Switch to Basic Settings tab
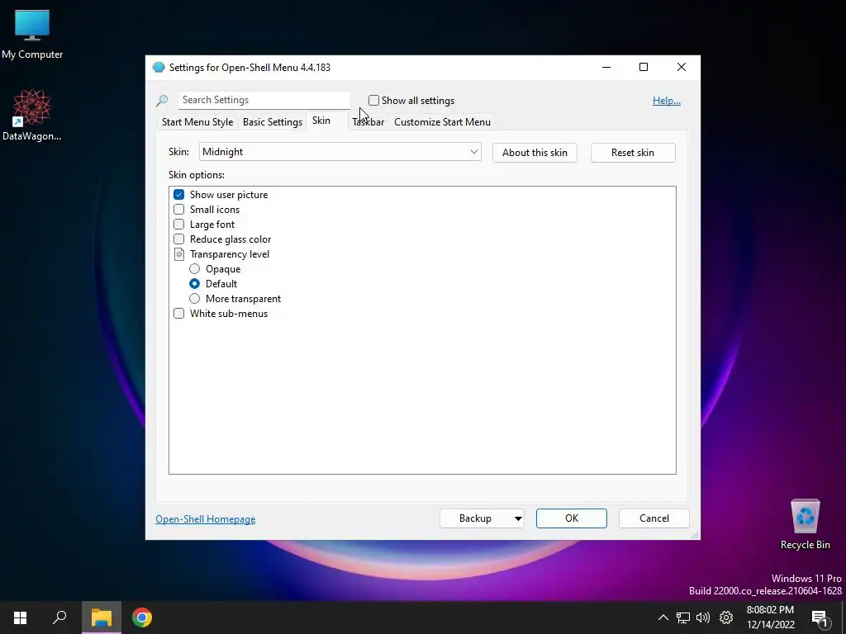This screenshot has width=846, height=634. [273, 122]
